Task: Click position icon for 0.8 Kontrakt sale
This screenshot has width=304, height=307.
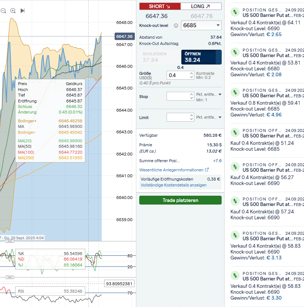Action: coord(235,93)
